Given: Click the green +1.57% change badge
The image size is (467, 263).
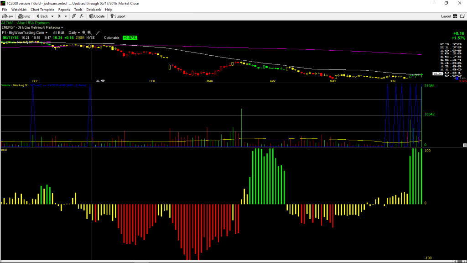Looking at the screenshot, I should pyautogui.click(x=130, y=37).
